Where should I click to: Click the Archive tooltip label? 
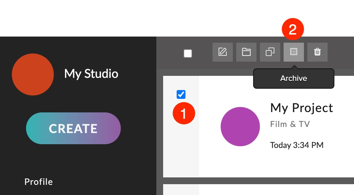(293, 79)
